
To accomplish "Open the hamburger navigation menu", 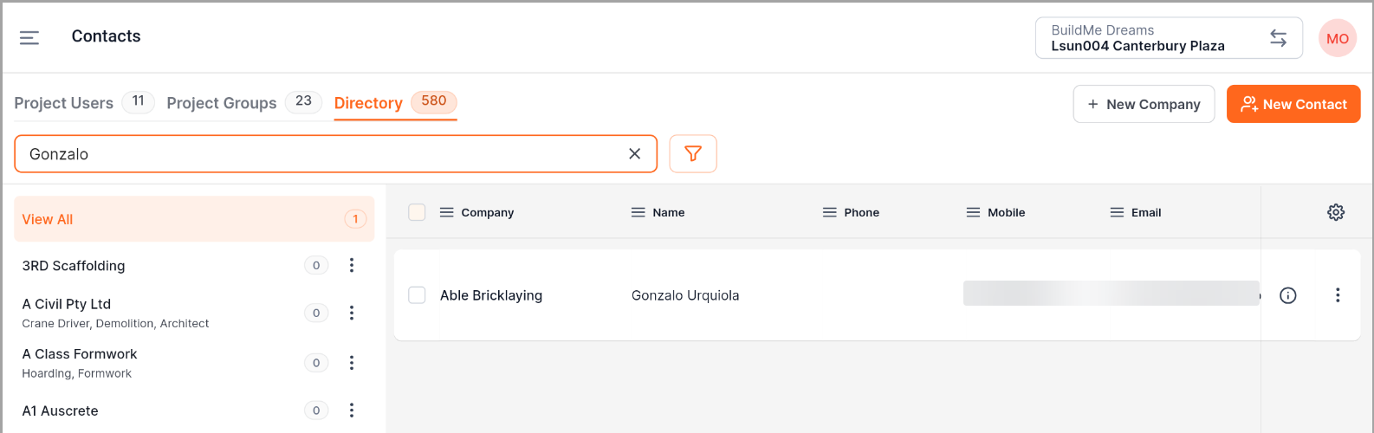I will [x=29, y=37].
